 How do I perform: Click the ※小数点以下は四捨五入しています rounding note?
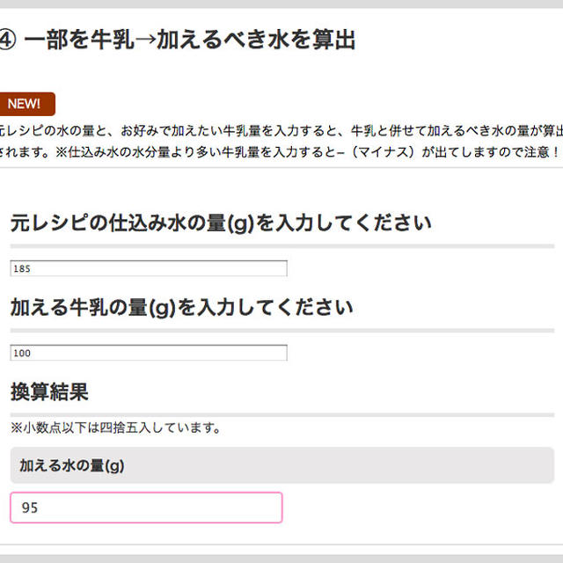[115, 428]
